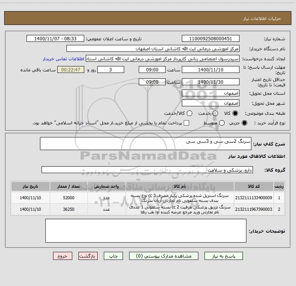Click the مشاهده مدارک پیوستی (0) button
296x286 pixels.
tap(164, 256)
